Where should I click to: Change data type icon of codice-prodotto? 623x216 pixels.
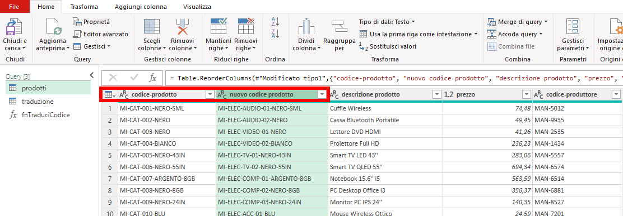click(x=124, y=95)
